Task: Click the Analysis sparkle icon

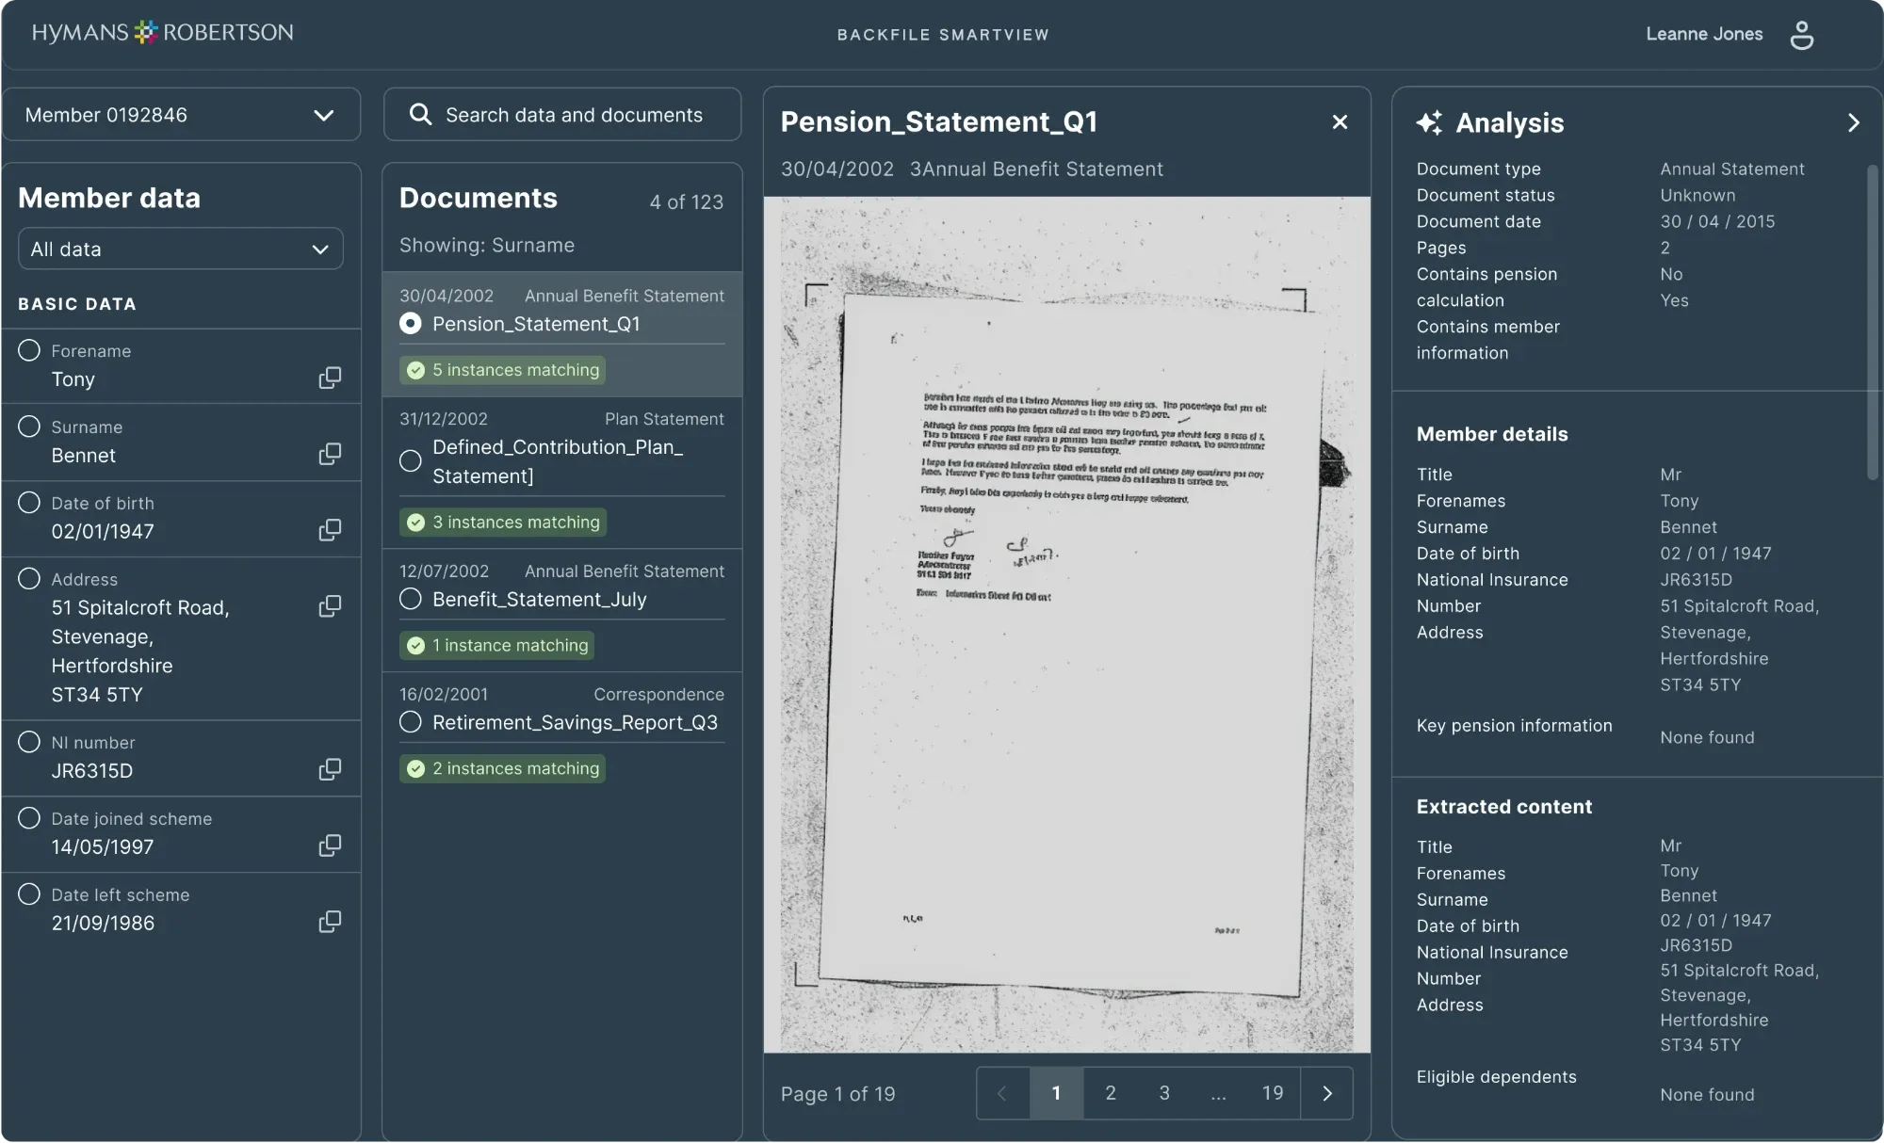Action: pyautogui.click(x=1429, y=122)
